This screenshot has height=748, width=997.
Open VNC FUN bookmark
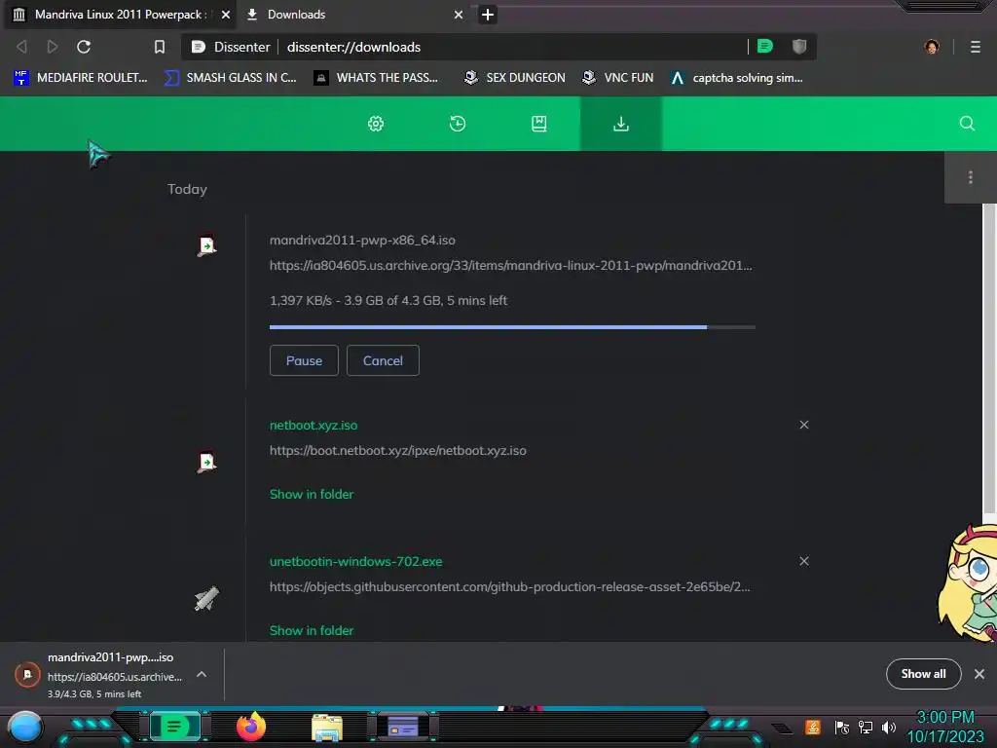coord(617,78)
